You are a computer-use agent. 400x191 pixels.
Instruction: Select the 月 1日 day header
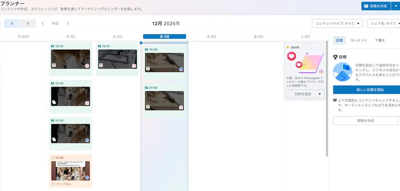point(71,36)
